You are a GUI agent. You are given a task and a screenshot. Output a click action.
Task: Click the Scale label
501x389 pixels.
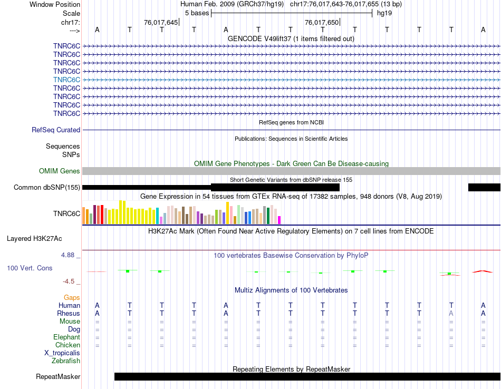click(71, 13)
